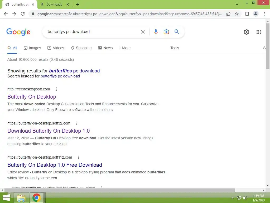Bookmark this tab with the star
The width and height of the screenshot is (270, 203).
coord(237,14)
